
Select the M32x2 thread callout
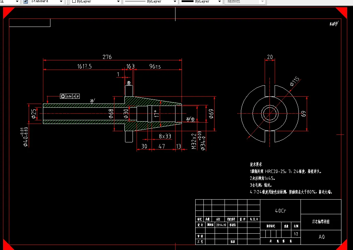(x=194, y=141)
